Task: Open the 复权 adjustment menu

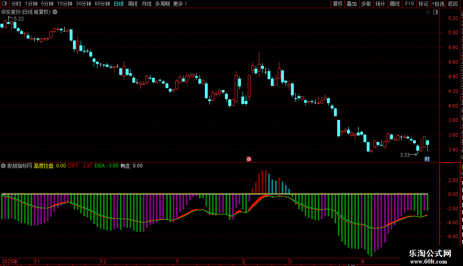Action: pyautogui.click(x=338, y=4)
